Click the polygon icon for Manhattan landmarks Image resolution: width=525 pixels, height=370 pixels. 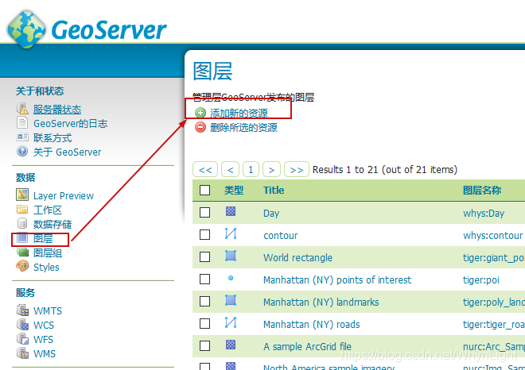[231, 300]
